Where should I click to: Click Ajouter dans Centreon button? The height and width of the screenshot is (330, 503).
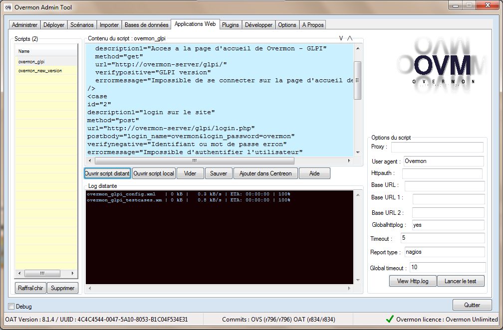point(265,173)
